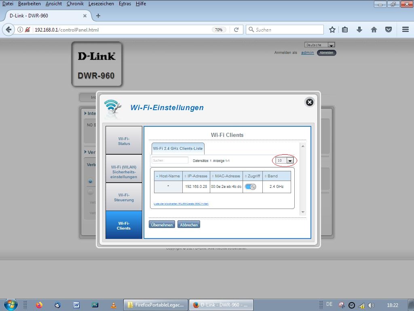The image size is (414, 311).
Task: Sort by MAC-Adresse column
Action: click(x=226, y=176)
